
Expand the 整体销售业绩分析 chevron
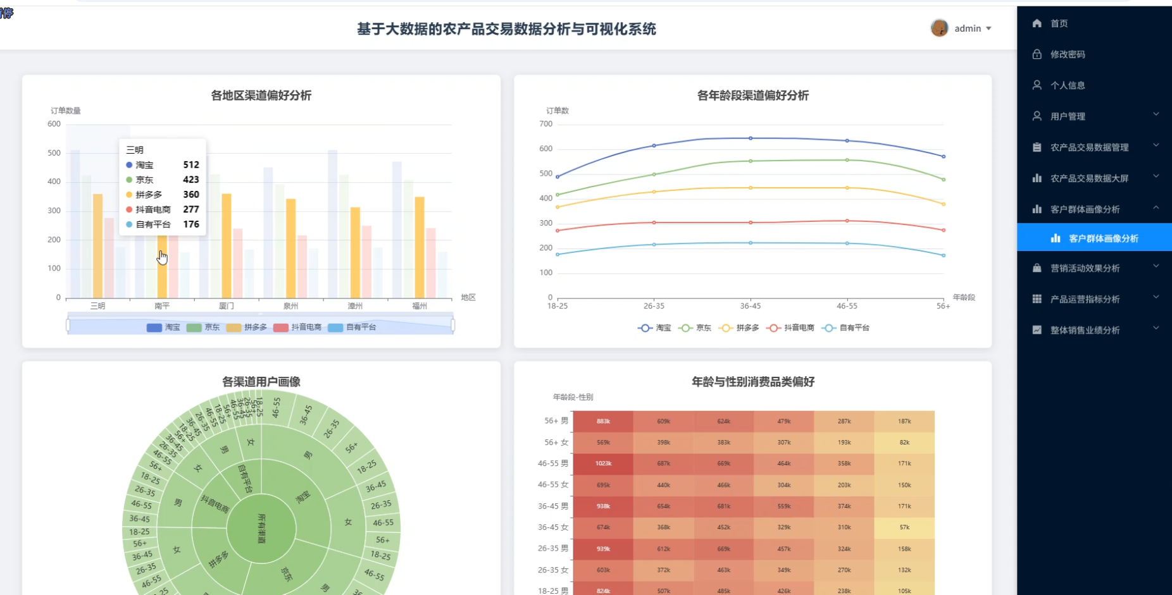pos(1156,328)
